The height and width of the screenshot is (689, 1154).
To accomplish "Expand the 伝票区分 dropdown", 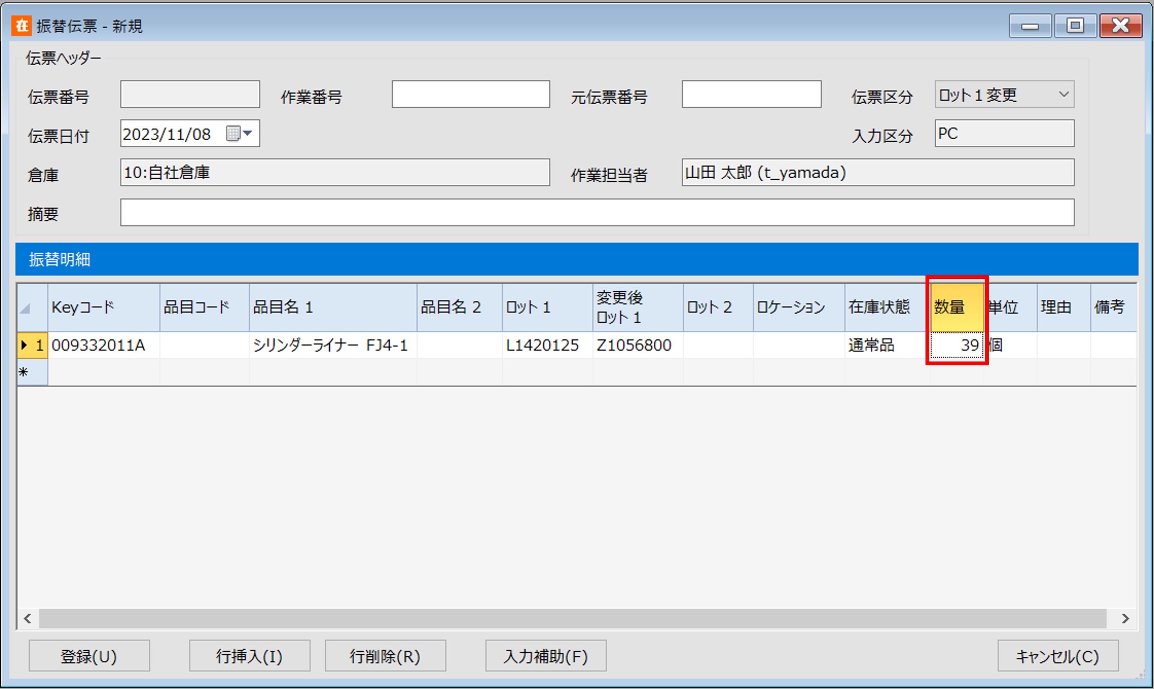I will pyautogui.click(x=1064, y=95).
